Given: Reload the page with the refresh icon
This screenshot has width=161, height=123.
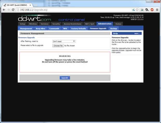Looking at the screenshot, I should click(x=13, y=10).
